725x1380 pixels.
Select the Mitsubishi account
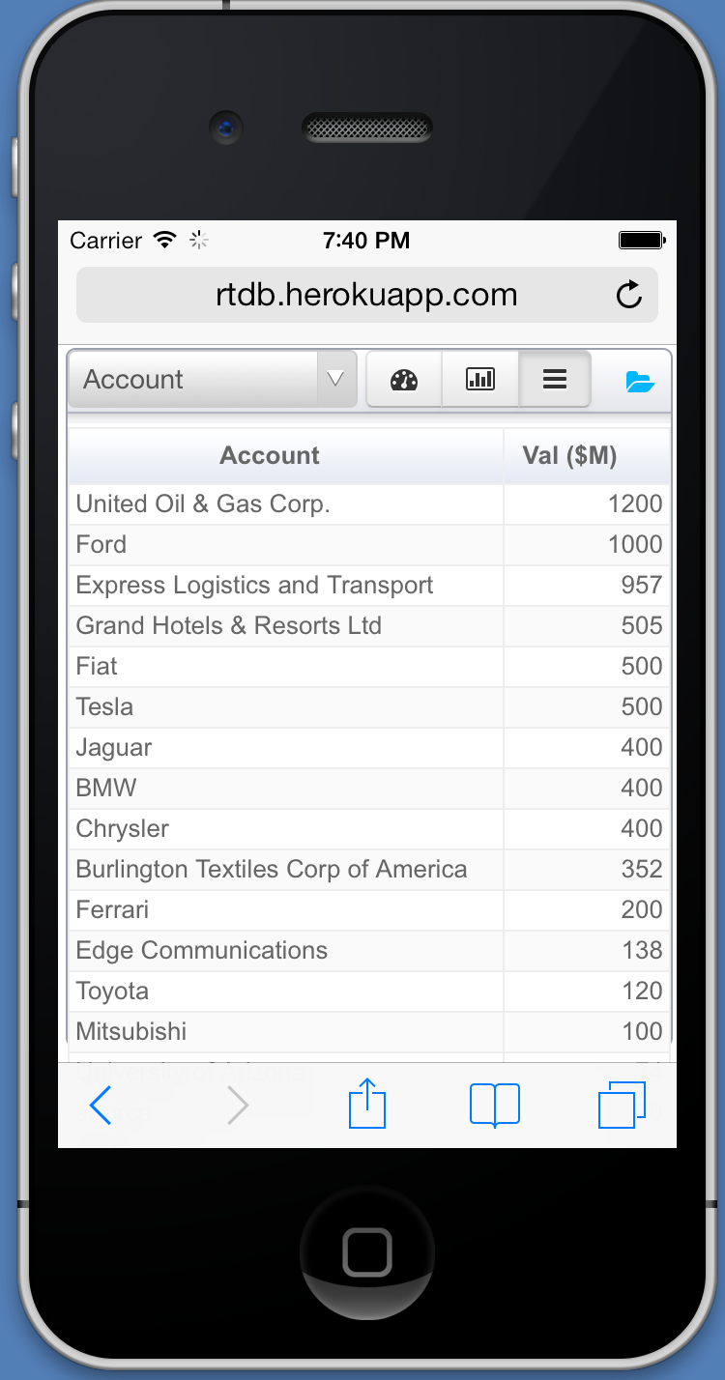(368, 1032)
